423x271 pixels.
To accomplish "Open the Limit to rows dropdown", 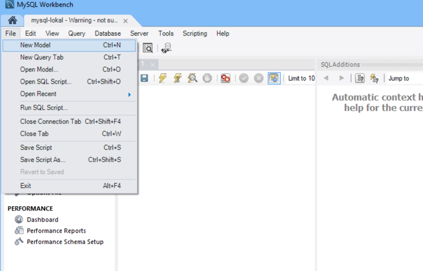I will point(301,78).
